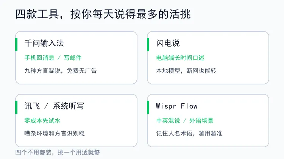Click green accent bar beside 讯飞
Screen dimensions: 284x159
pos(16,108)
